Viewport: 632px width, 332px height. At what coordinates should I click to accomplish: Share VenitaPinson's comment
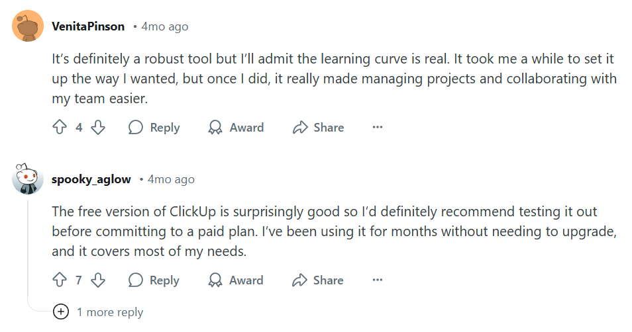click(318, 128)
